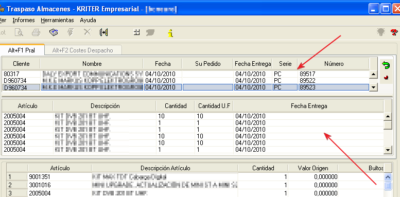Click the gray note-shaped toolbar icon

point(150,32)
